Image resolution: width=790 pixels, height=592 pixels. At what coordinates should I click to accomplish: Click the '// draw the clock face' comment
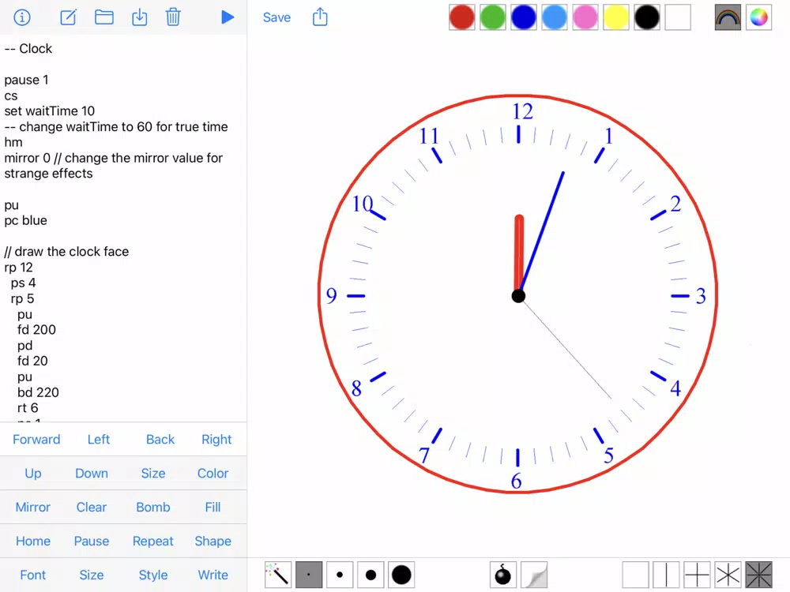click(66, 252)
